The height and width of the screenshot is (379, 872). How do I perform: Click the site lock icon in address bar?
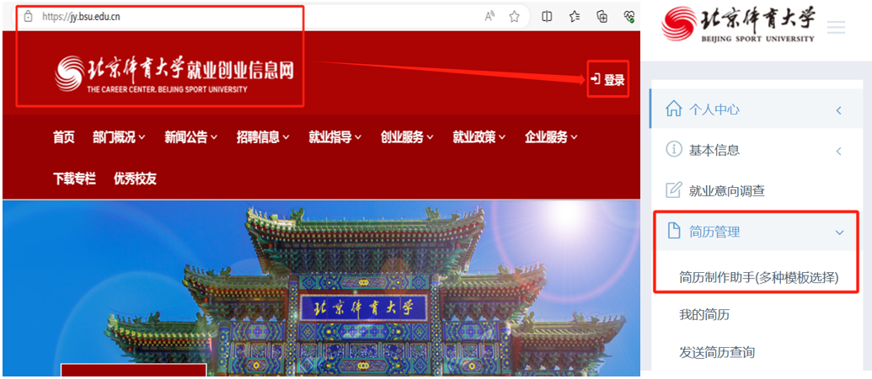point(29,16)
